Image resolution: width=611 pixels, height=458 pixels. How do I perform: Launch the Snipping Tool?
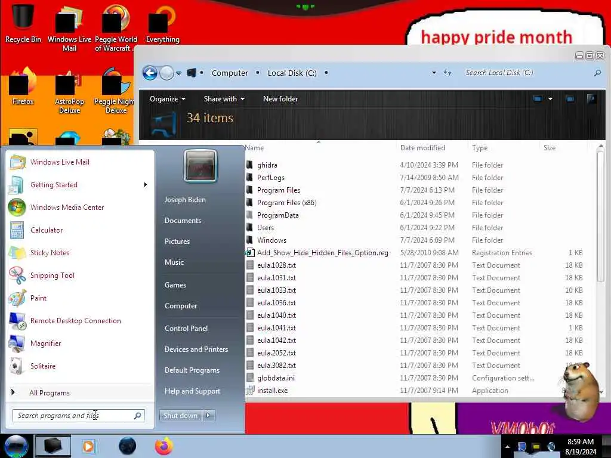pos(80,276)
